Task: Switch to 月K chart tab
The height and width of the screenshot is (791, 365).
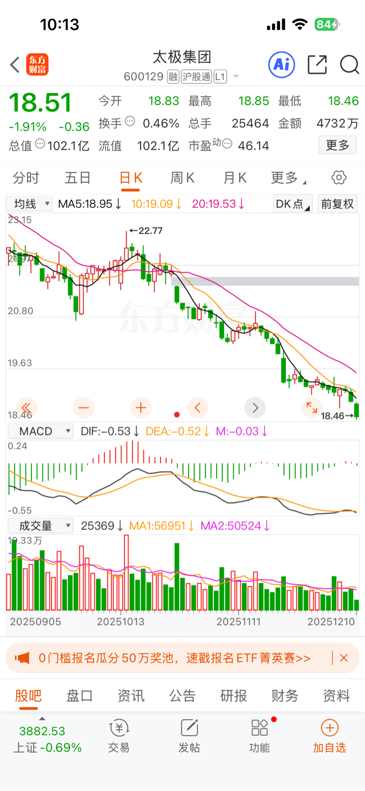Action: pos(235,178)
